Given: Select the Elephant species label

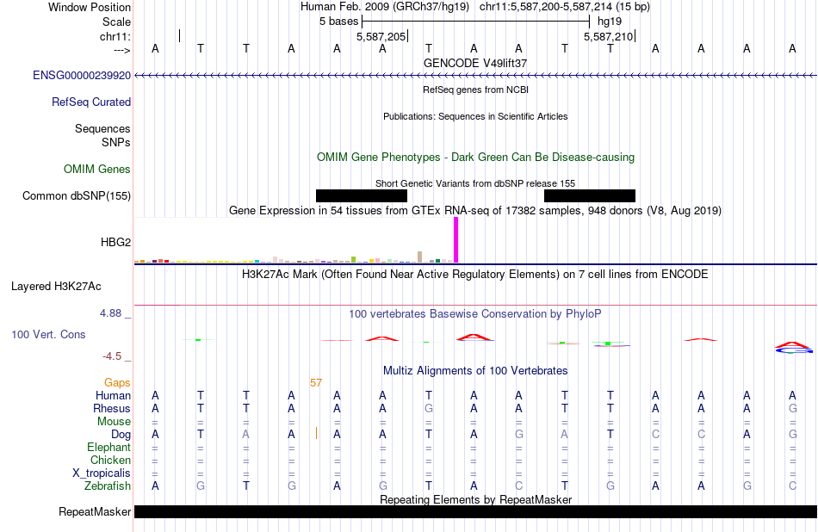Looking at the screenshot, I should click(x=109, y=447).
